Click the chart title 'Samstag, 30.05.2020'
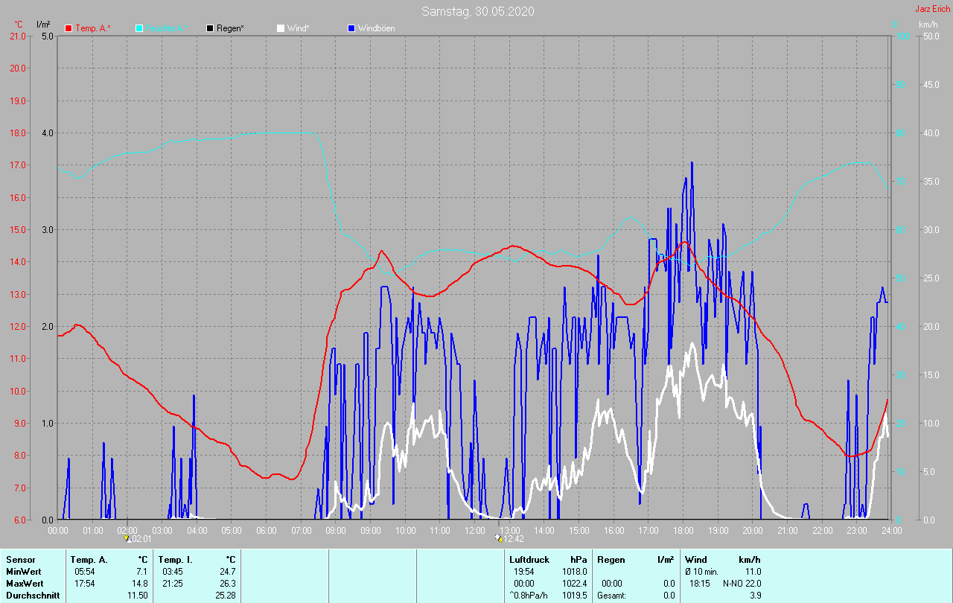 (477, 11)
